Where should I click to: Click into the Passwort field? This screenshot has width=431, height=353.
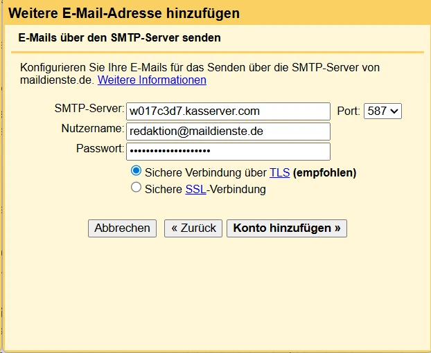(229, 152)
